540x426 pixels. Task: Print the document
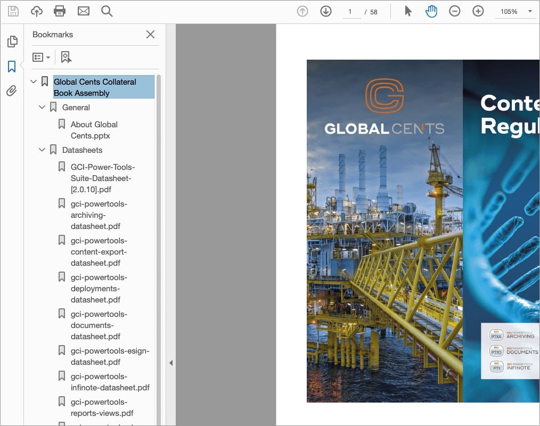(60, 11)
